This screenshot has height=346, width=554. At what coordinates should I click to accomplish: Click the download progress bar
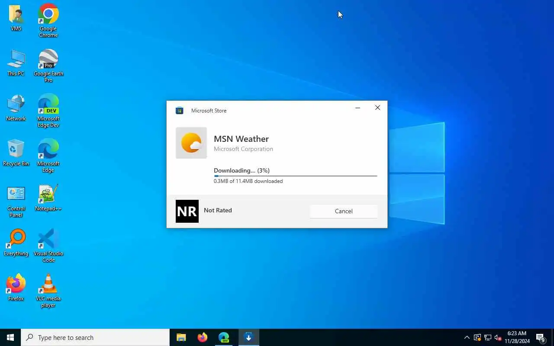coord(296,176)
